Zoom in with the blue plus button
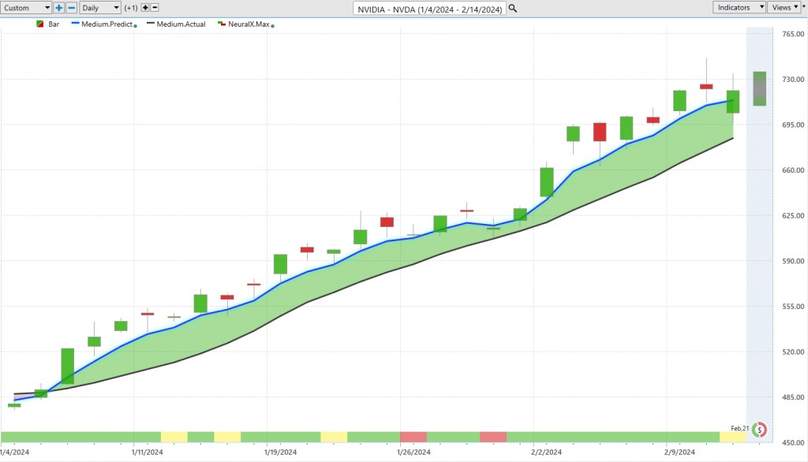The height and width of the screenshot is (462, 808). pyautogui.click(x=58, y=8)
